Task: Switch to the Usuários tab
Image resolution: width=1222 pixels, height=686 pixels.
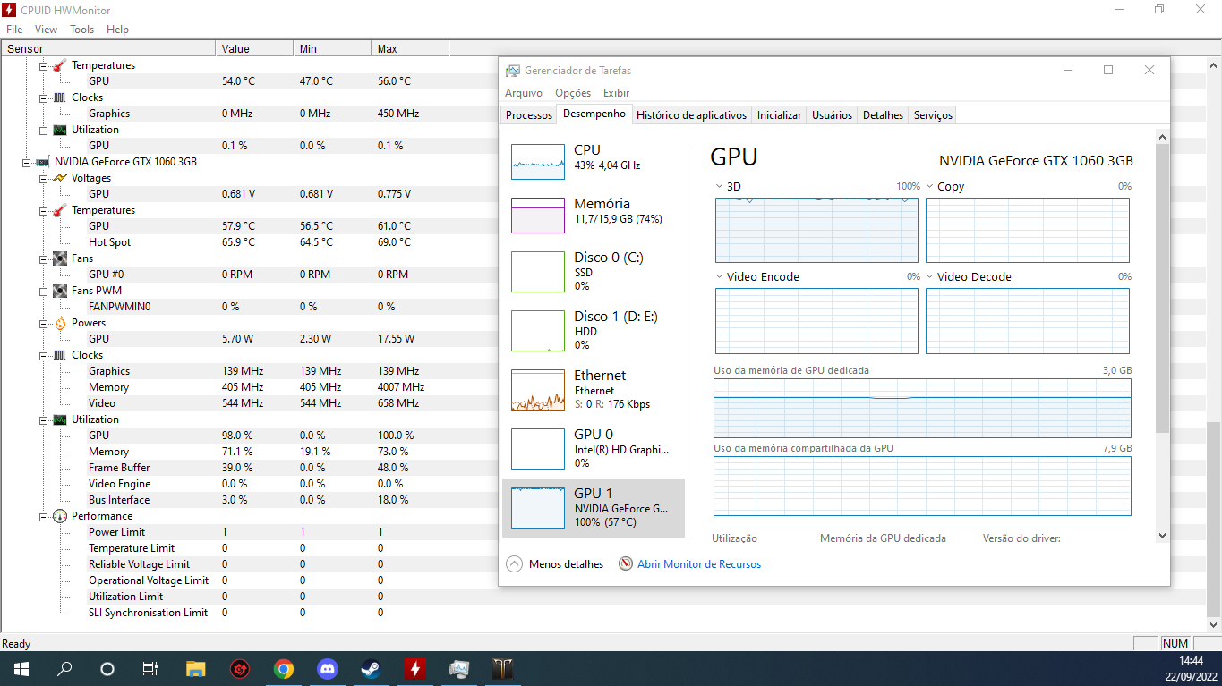Action: (832, 115)
